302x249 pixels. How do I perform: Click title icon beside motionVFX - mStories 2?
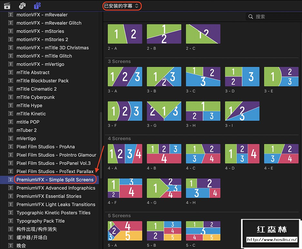11,39
